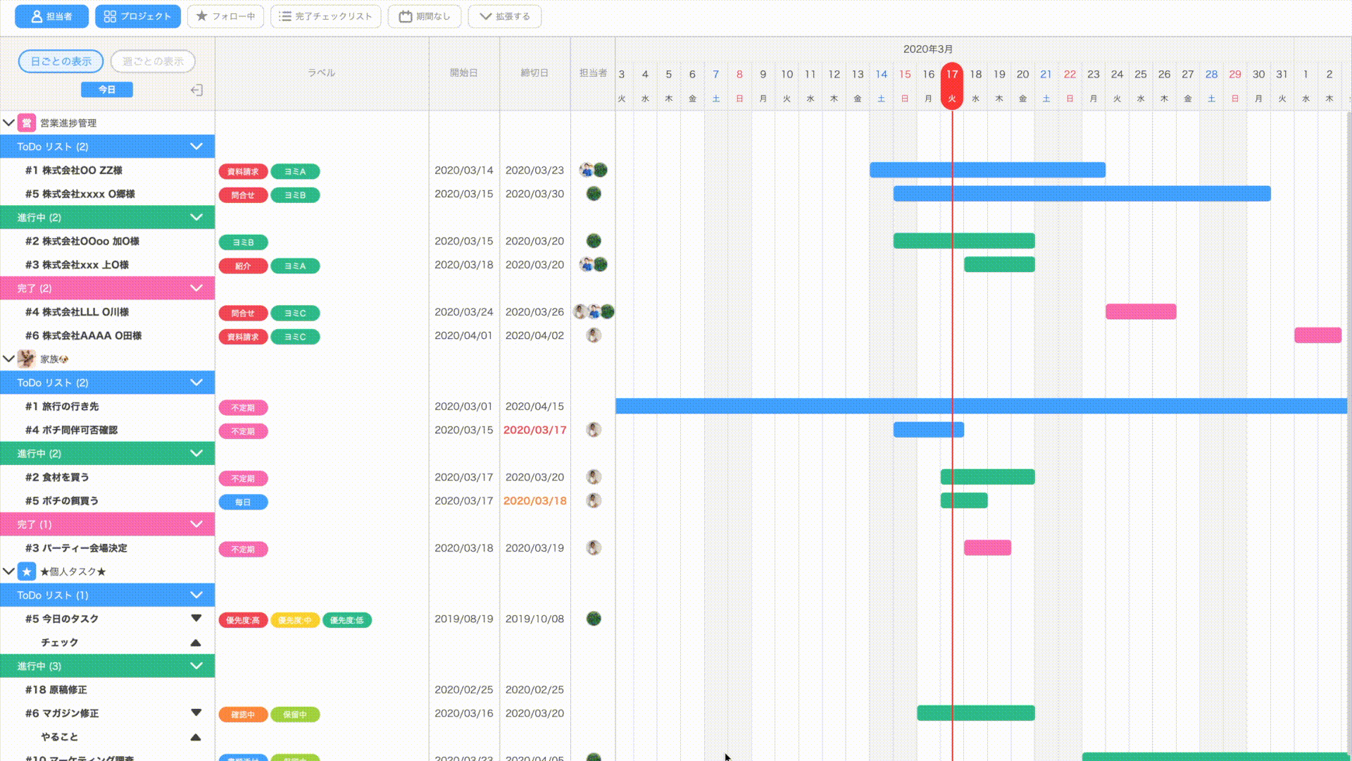Expand subtasks of #5 今日のタスク

[196, 618]
